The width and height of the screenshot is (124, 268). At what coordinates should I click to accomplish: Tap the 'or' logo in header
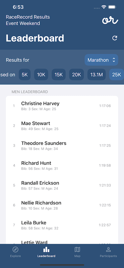[110, 20]
